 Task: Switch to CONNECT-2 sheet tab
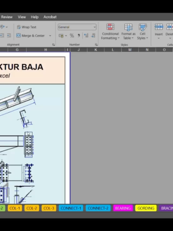tap(98, 208)
